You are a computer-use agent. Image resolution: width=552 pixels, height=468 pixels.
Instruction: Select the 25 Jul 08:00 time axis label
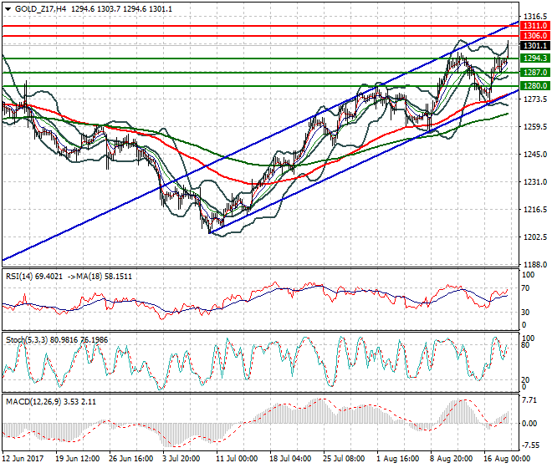click(344, 459)
